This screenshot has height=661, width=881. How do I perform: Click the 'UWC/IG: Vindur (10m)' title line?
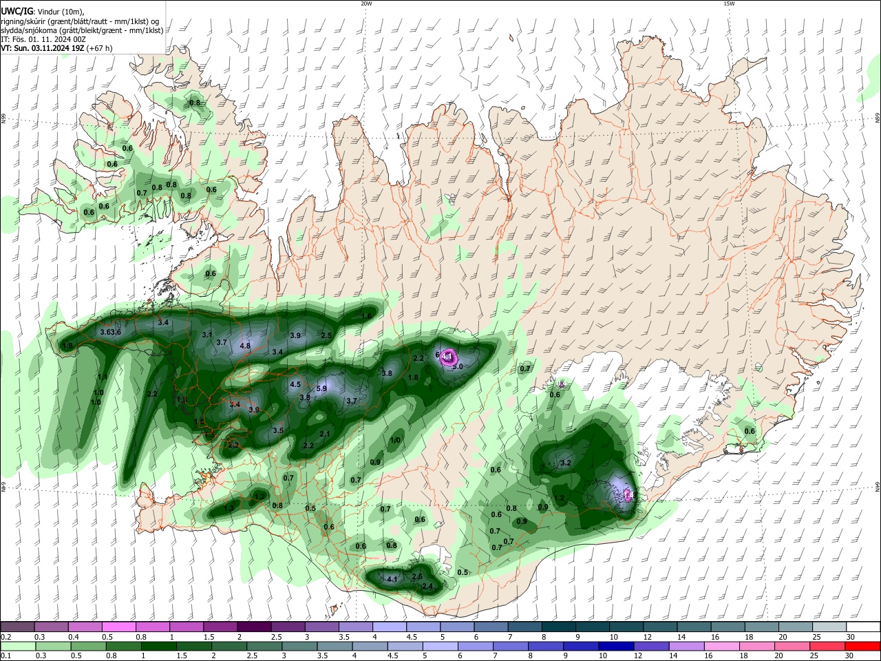click(42, 12)
